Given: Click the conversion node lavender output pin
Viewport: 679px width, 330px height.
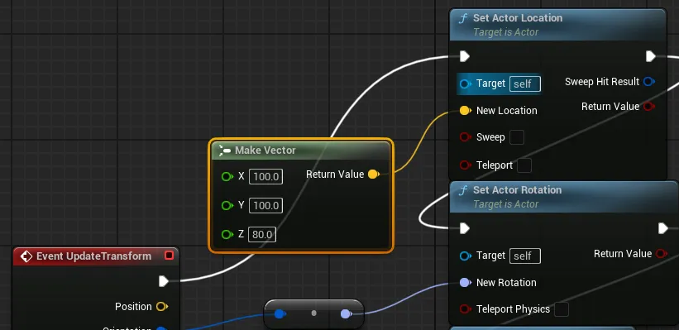Looking at the screenshot, I should click(x=346, y=313).
